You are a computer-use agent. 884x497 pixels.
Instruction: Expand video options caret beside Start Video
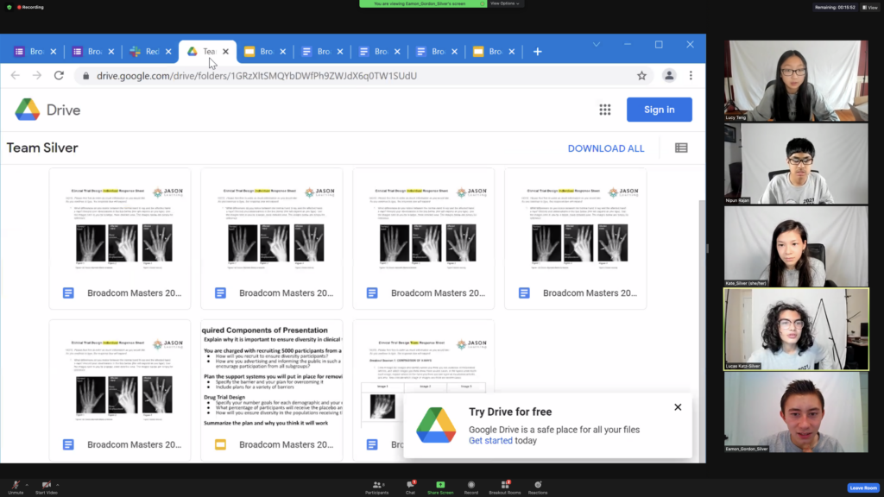pos(58,485)
